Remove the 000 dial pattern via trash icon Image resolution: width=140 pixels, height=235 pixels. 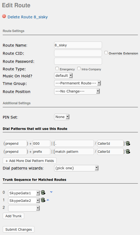click(x=128, y=143)
